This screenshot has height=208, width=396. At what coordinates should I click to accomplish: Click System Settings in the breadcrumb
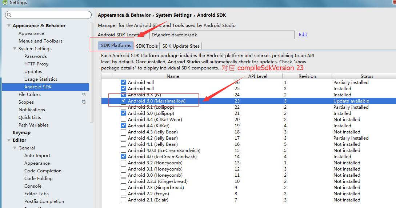click(174, 15)
